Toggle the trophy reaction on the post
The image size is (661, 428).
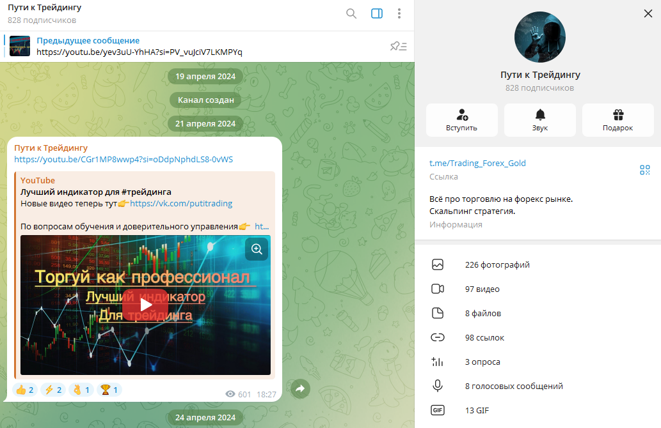pos(109,390)
